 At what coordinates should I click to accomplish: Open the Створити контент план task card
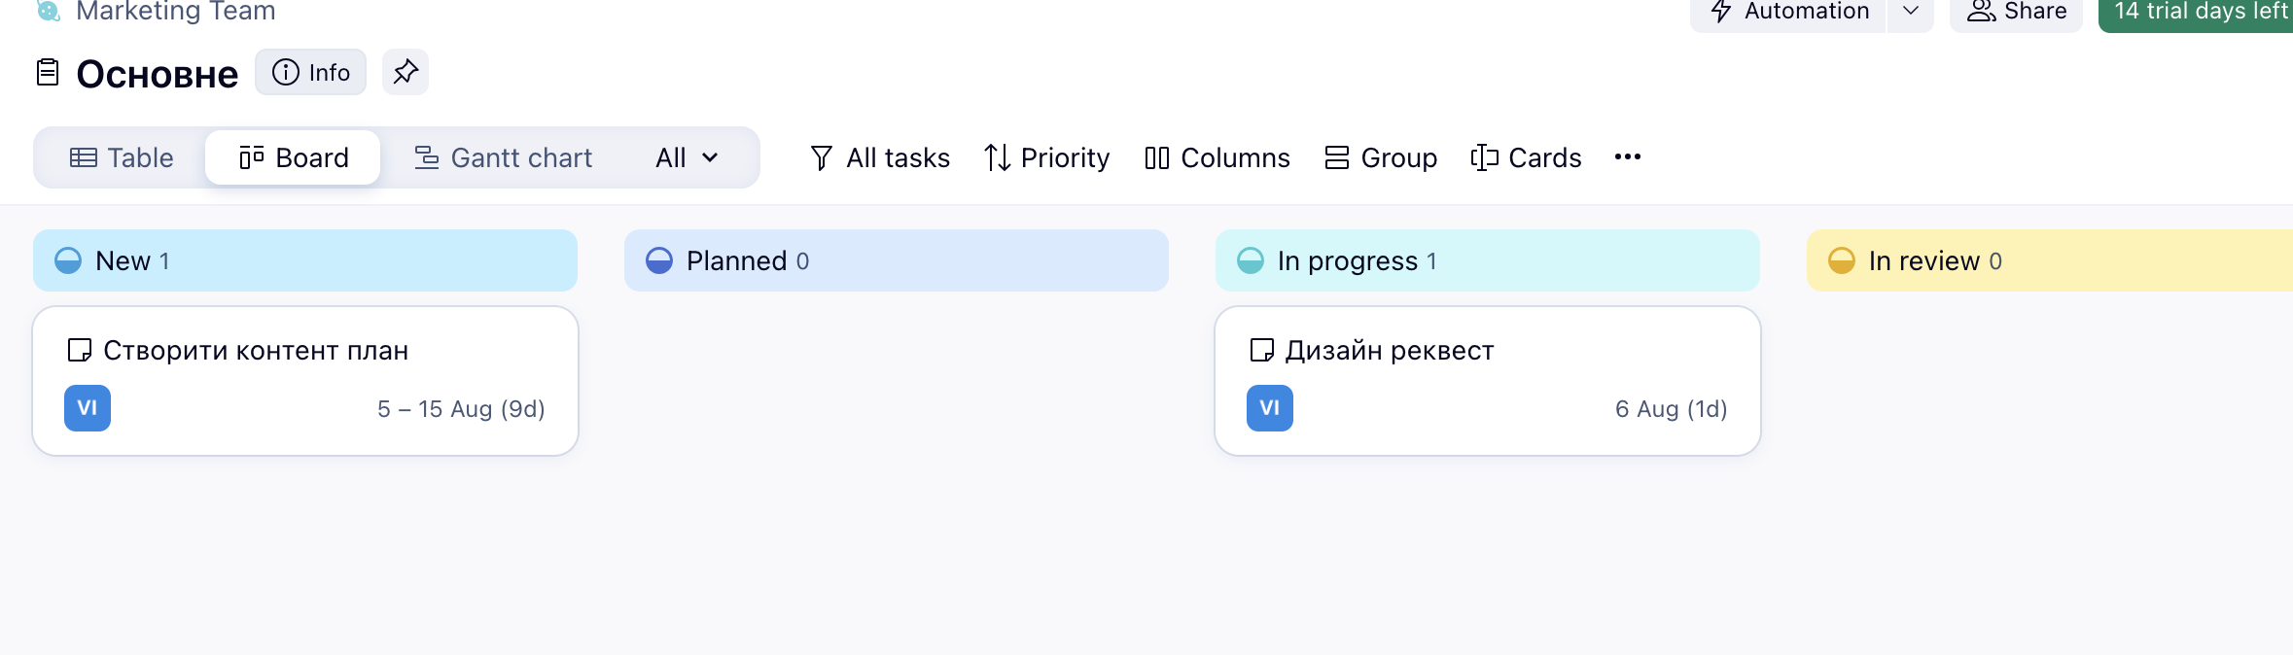click(x=305, y=381)
